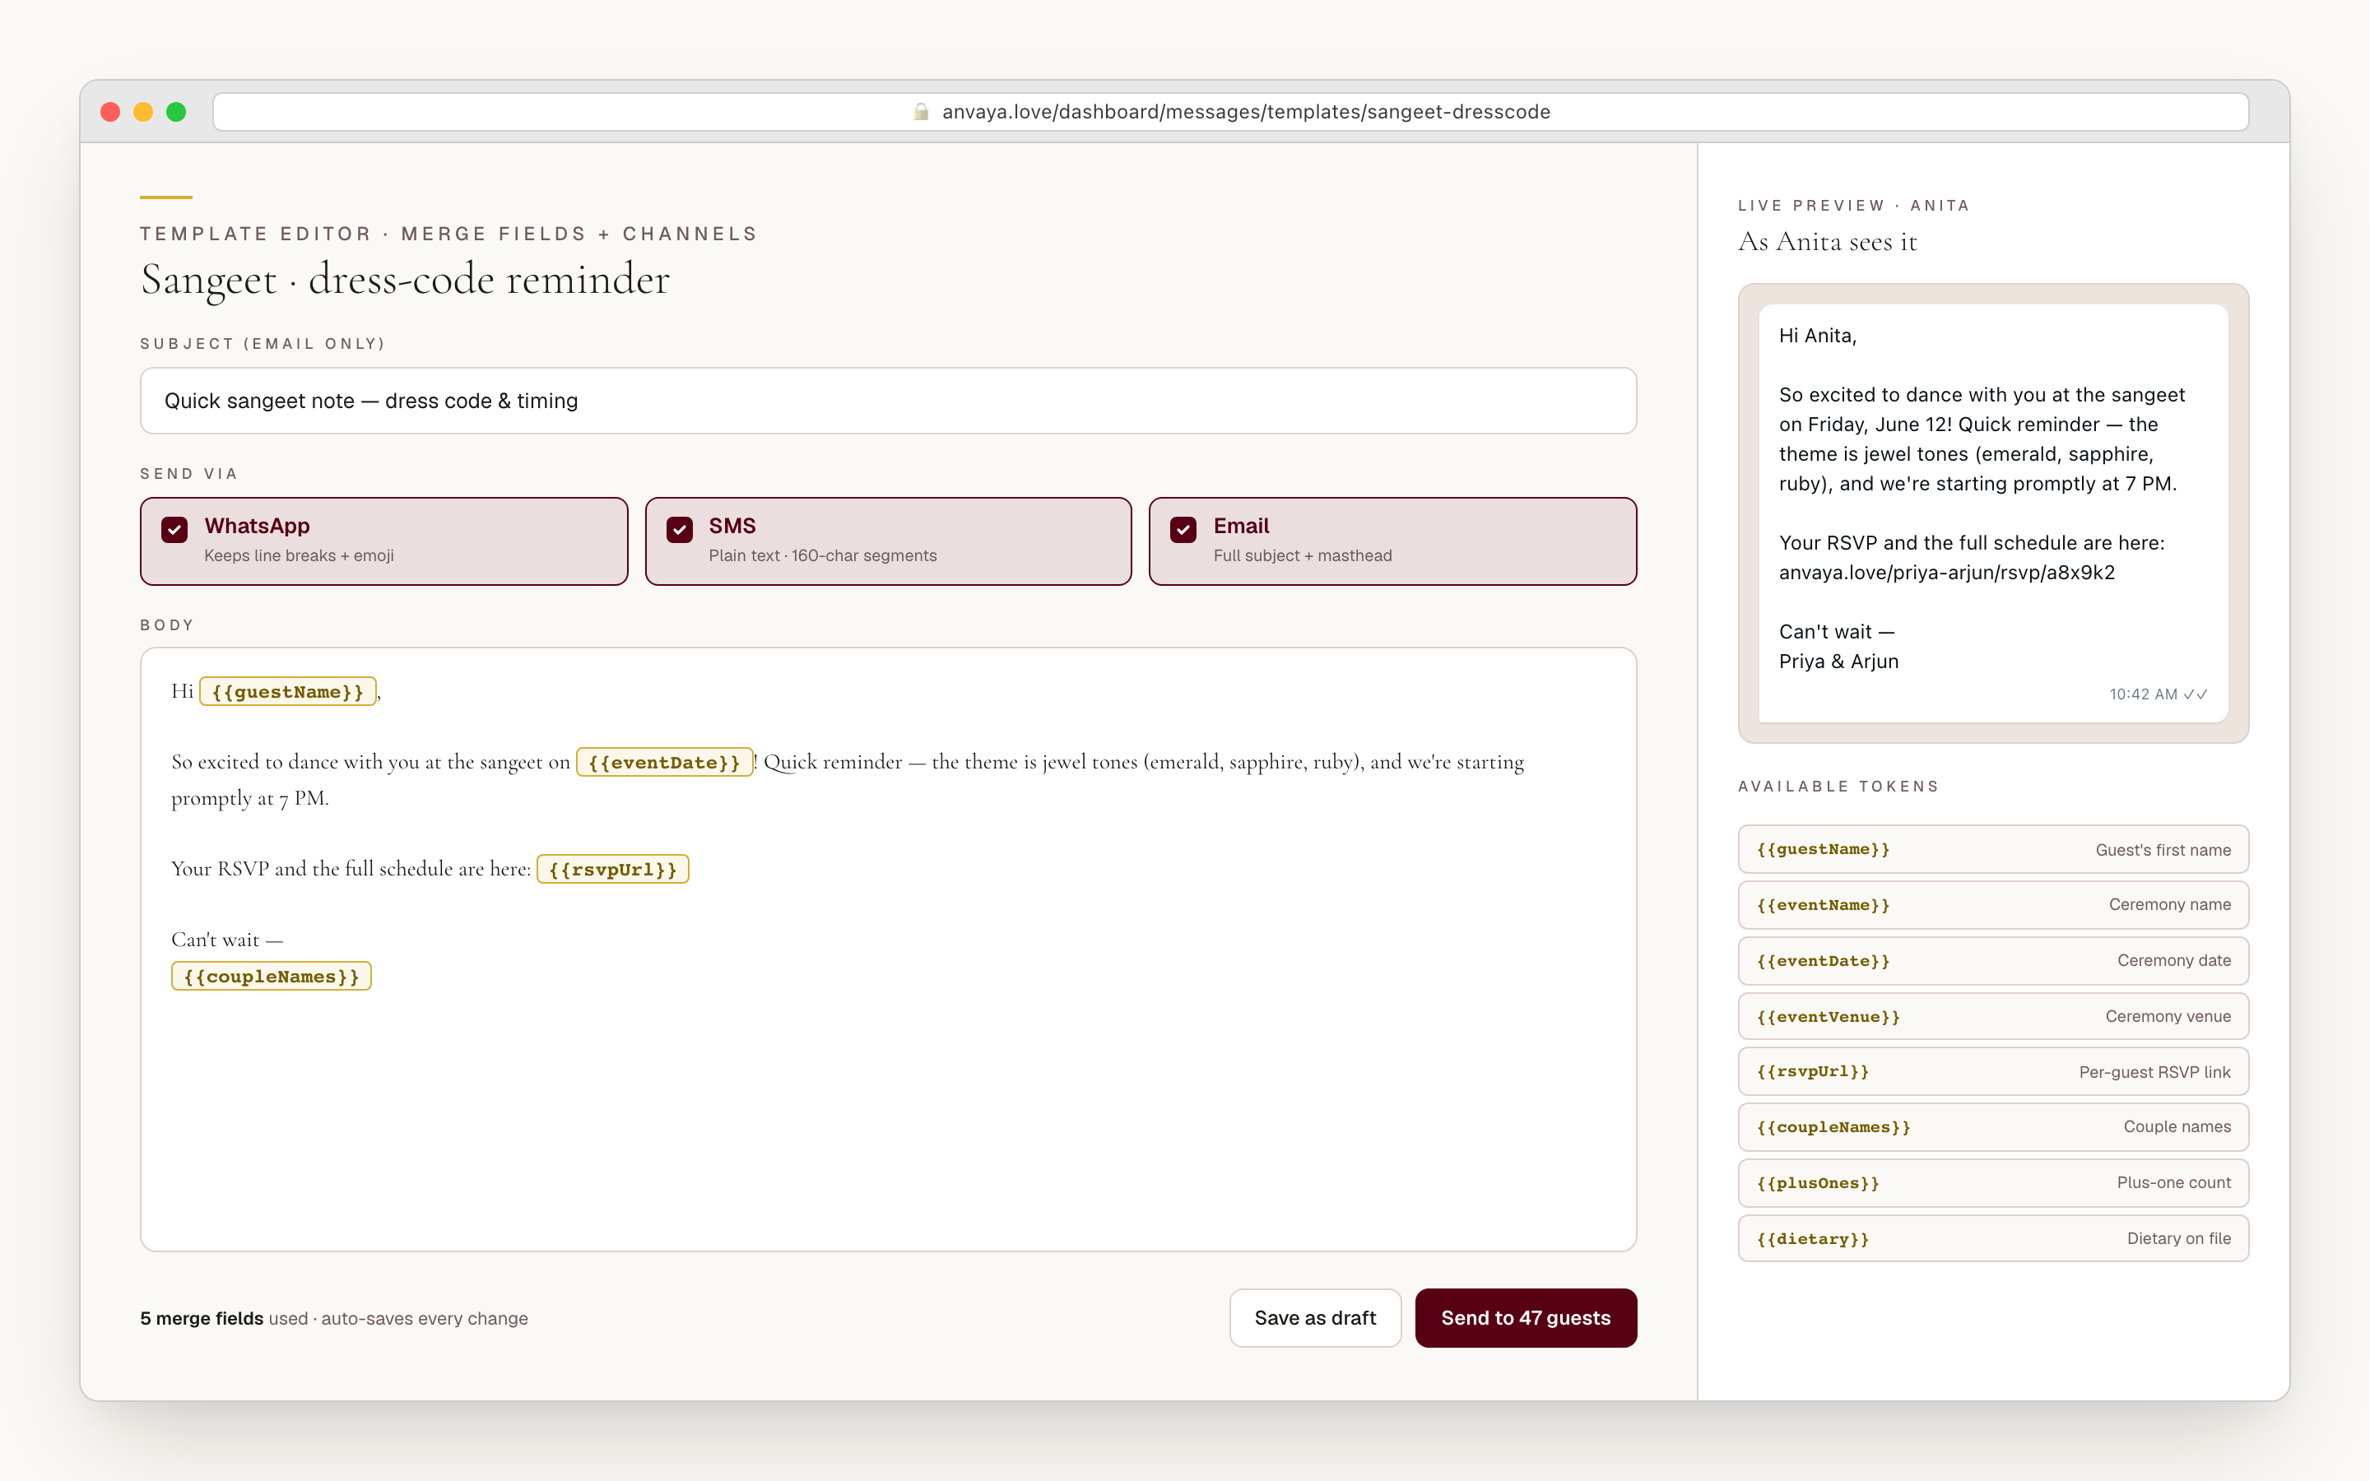Click the 'Hi Anita,' preview greeting
Viewport: 2370px width, 1481px height.
coord(1818,336)
